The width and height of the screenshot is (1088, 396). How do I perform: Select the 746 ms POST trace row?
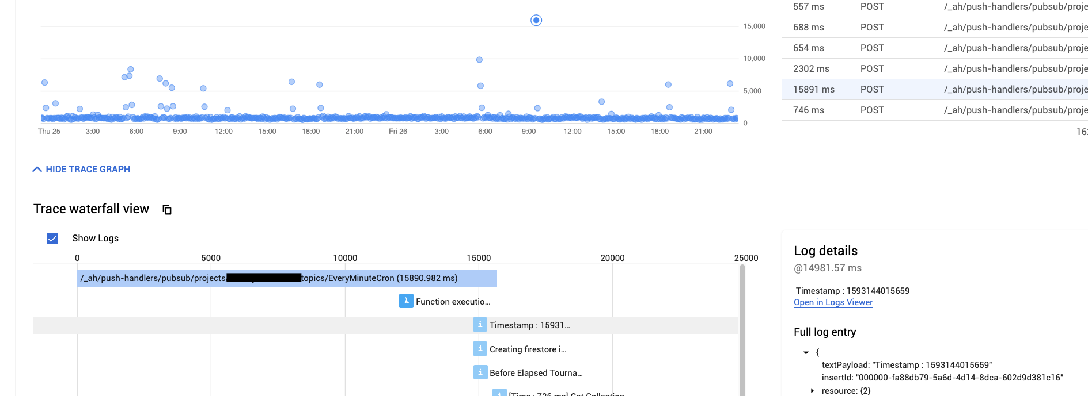934,110
